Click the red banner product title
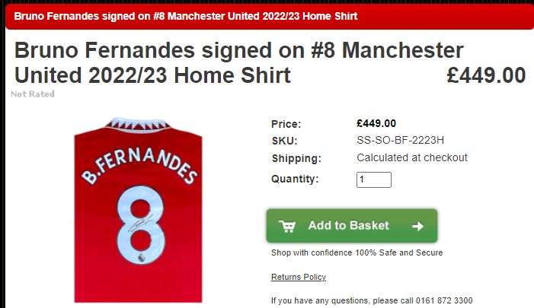 coord(186,16)
